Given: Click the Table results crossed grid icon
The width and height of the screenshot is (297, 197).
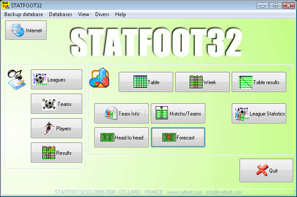Looking at the screenshot, I should (246, 82).
